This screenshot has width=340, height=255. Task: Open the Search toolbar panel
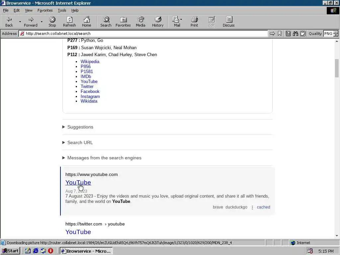[x=106, y=22]
